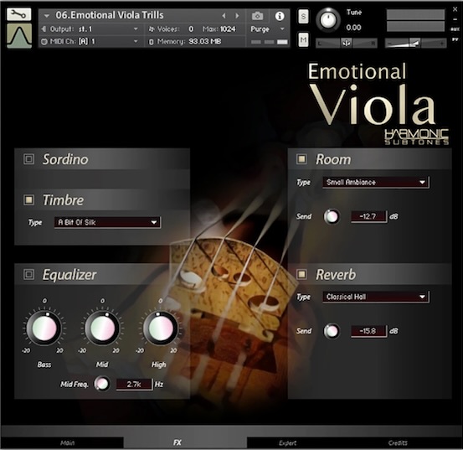Toggle the Reverb checkbox
The height and width of the screenshot is (450, 463).
(x=301, y=274)
